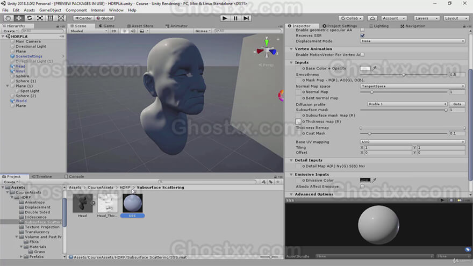Open Gizmos dropdown
The width and height of the screenshot is (473, 266).
pyautogui.click(x=203, y=31)
